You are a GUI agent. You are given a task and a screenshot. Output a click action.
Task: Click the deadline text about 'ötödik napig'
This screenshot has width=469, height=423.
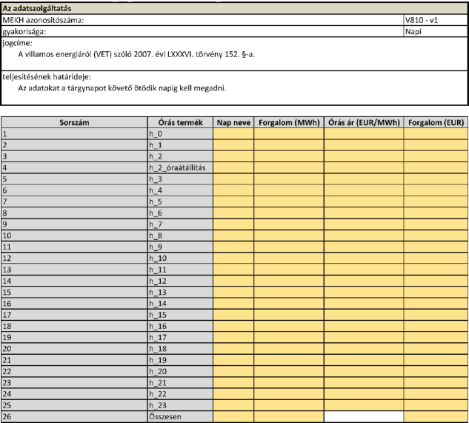point(122,88)
